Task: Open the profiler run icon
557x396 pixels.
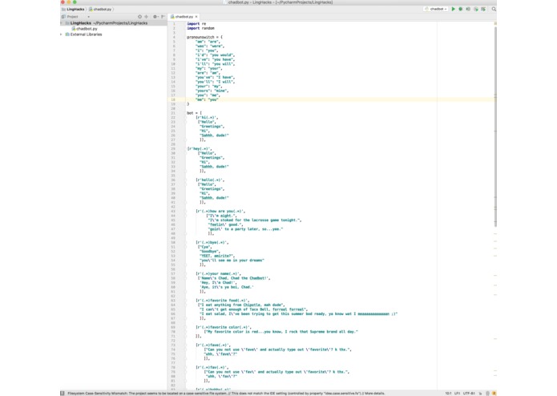Action: 475,9
